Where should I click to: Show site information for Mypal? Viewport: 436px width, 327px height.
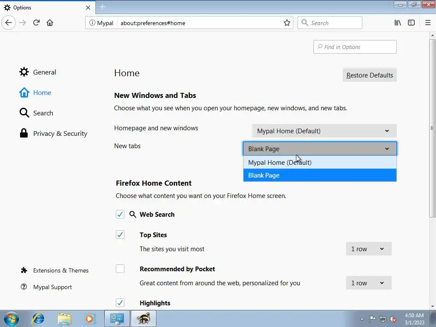click(101, 23)
